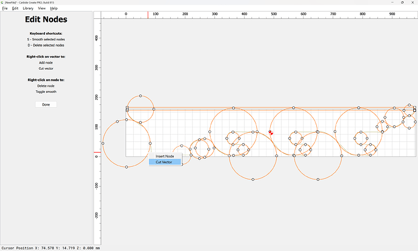Click top node of the upper-left small circle
This screenshot has width=418, height=251.
click(141, 96)
